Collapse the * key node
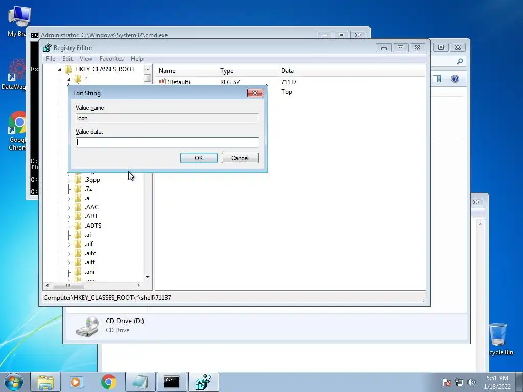The image size is (523, 392). [69, 79]
